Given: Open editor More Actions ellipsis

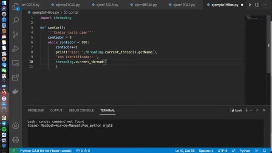Looking at the screenshot, I should click(264, 5).
